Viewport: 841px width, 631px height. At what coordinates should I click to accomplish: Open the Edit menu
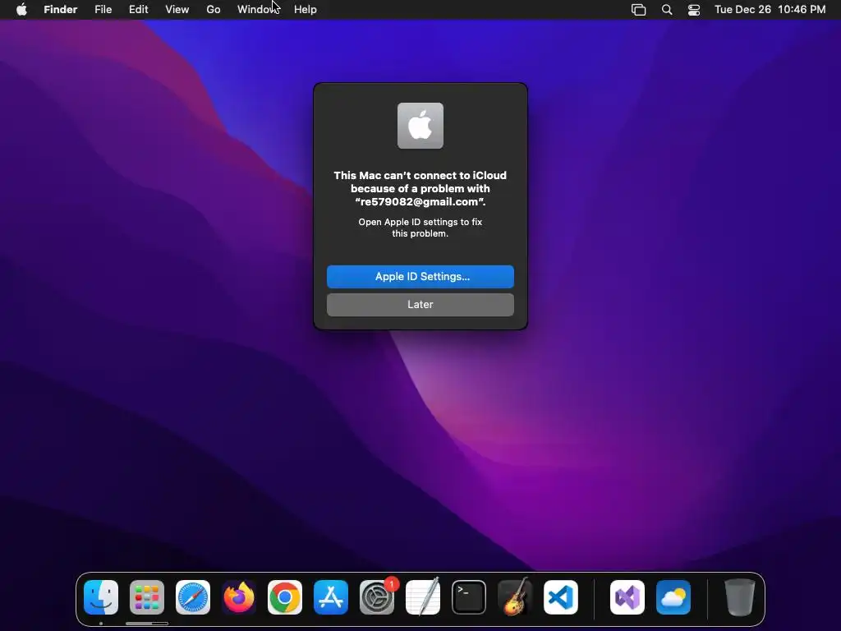(x=138, y=10)
